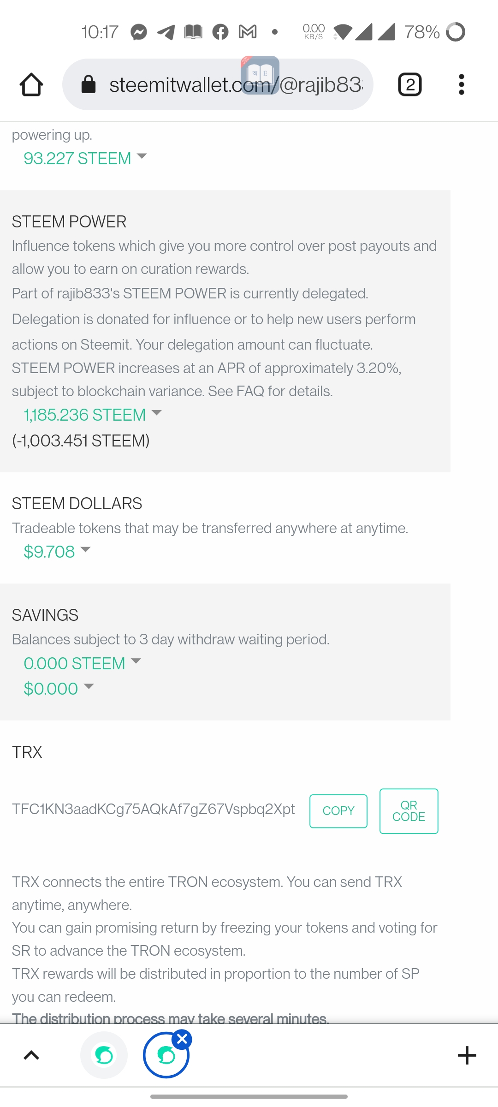Tap the lock icon in address bar
Viewport: 498px width, 1107px height.
[x=88, y=84]
